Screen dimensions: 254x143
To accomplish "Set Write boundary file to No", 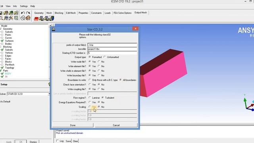I will point(99,75).
